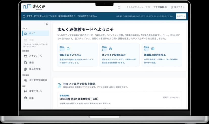Click the white ログアウト button in the banner
Image resolution: width=209 pixels, height=124 pixels.
pyautogui.click(x=181, y=16)
